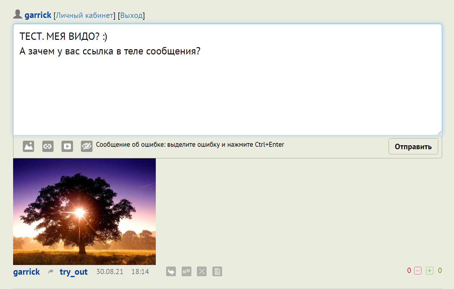
Task: Open the try_out user link
Action: pos(74,272)
